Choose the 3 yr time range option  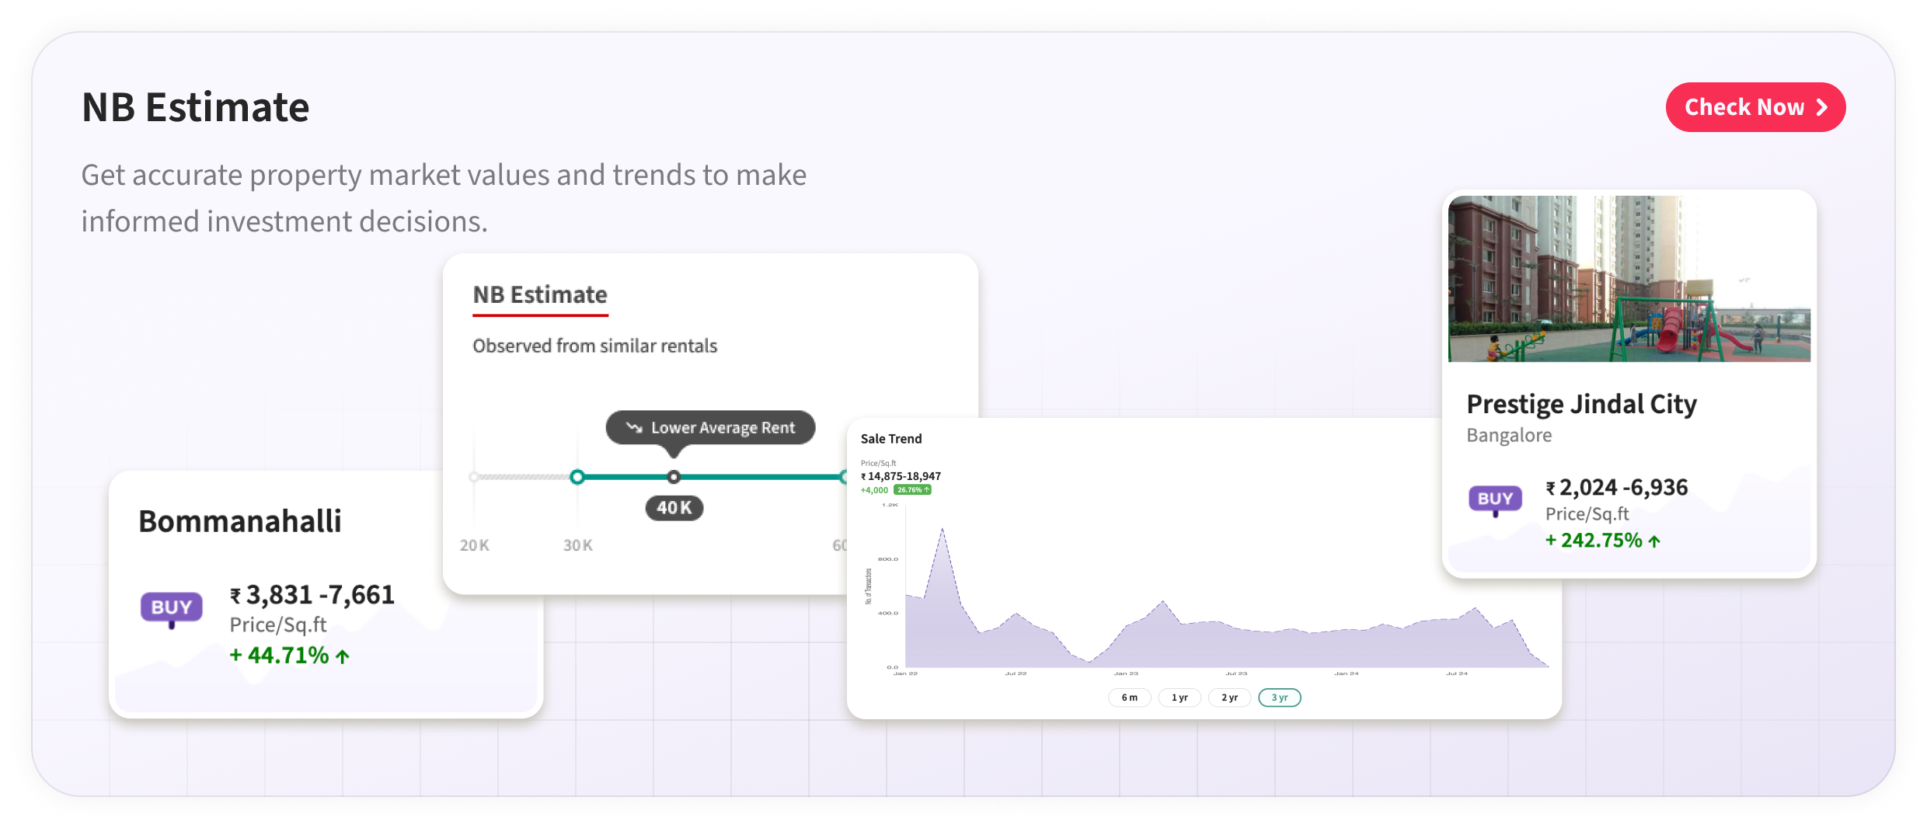click(x=1279, y=698)
